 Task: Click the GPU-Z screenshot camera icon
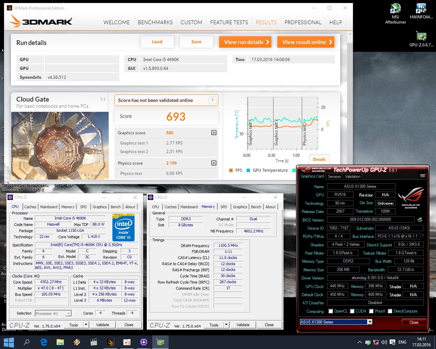pyautogui.click(x=422, y=176)
